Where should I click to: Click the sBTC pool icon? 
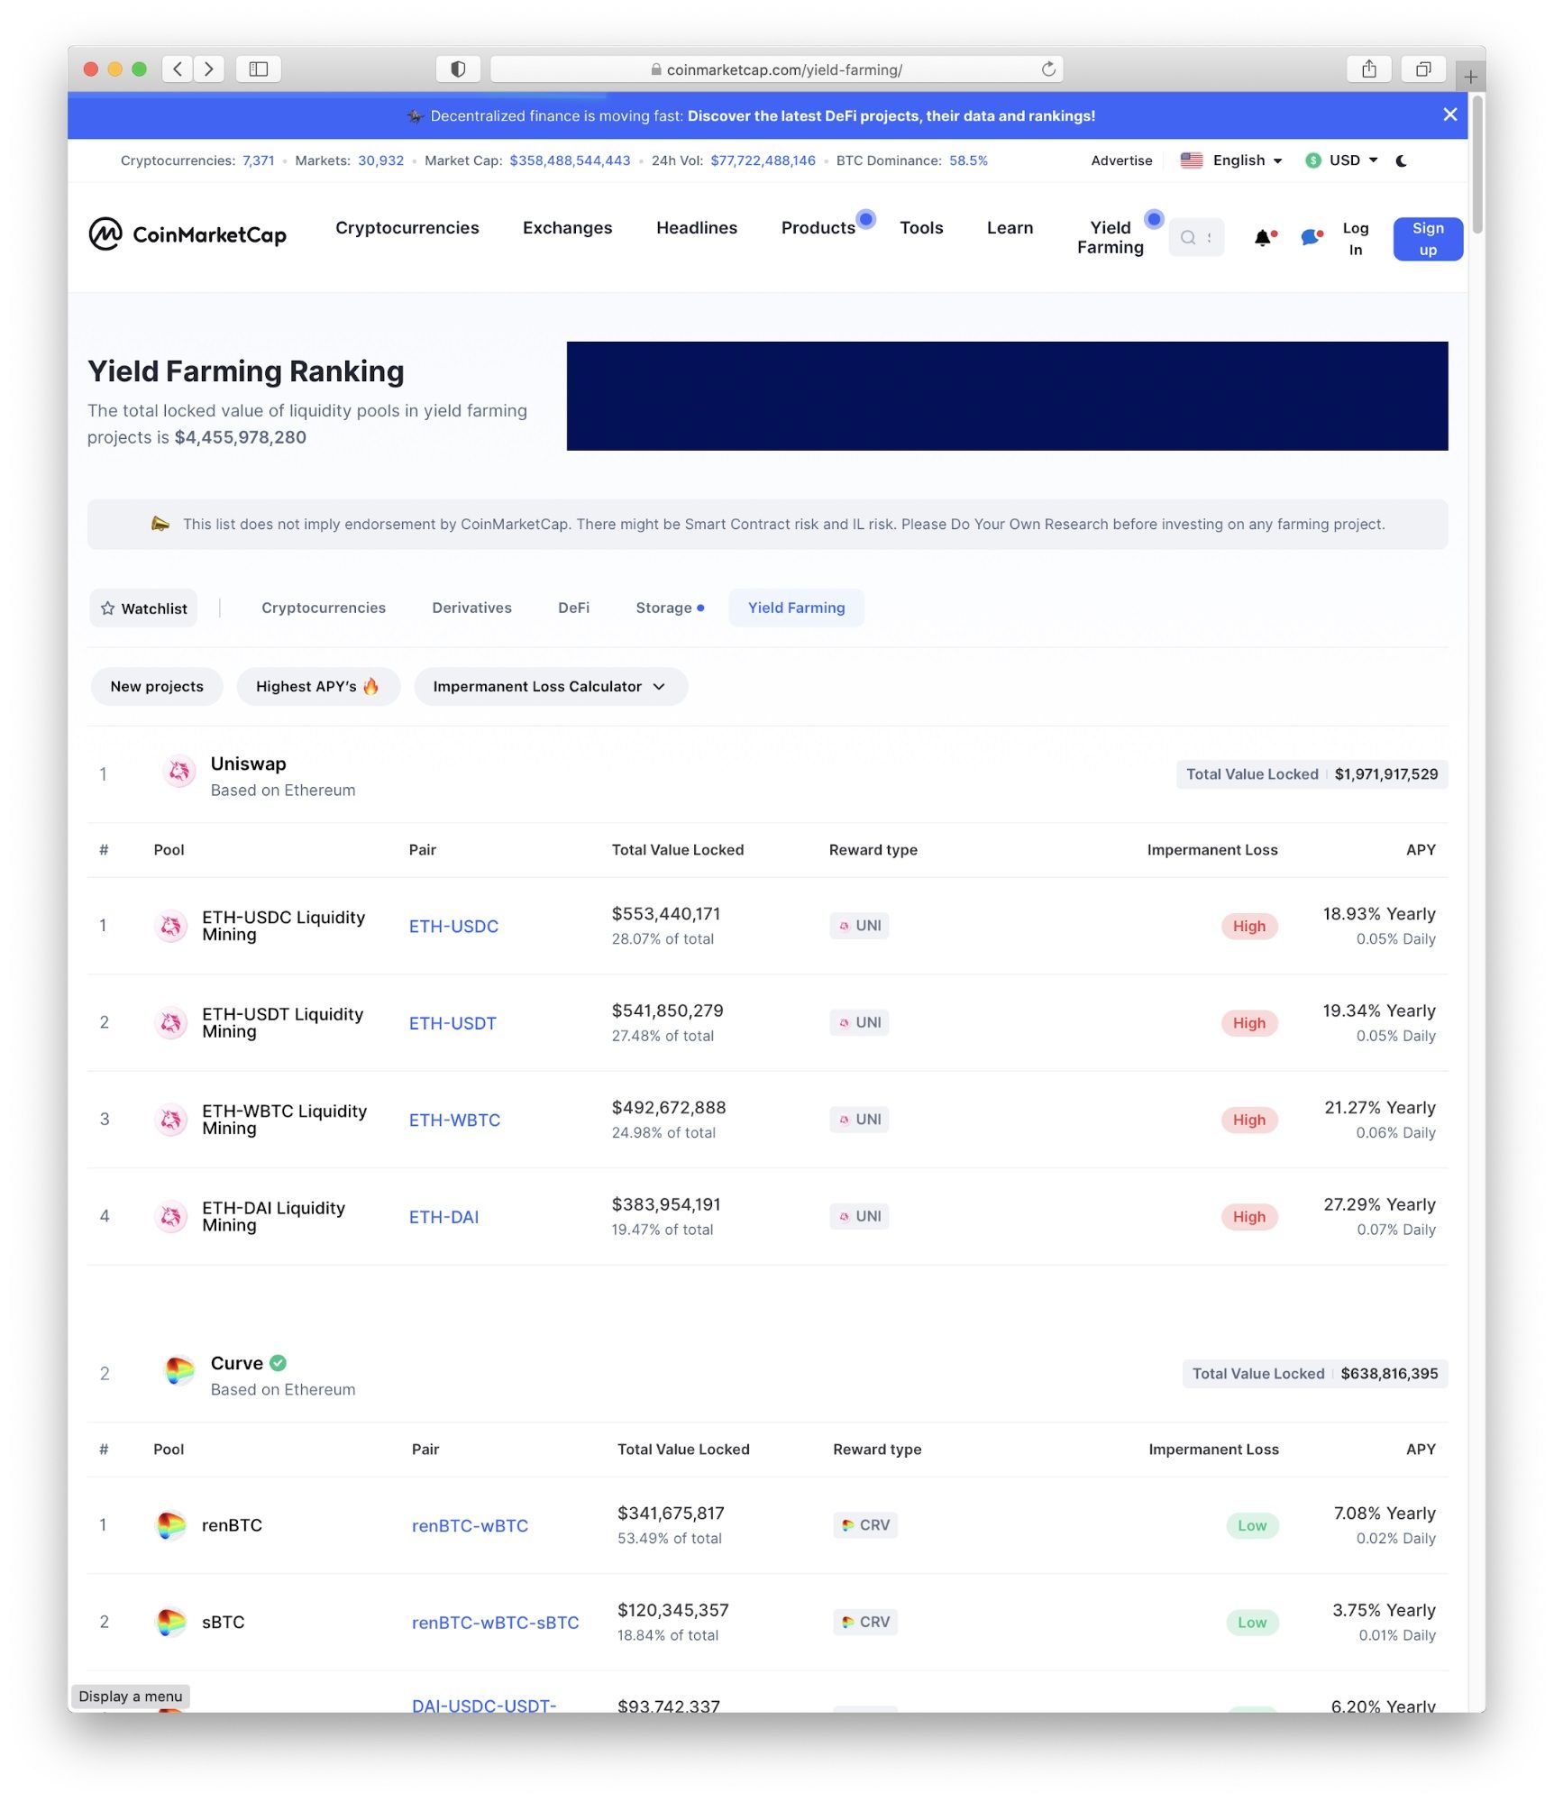point(170,1623)
